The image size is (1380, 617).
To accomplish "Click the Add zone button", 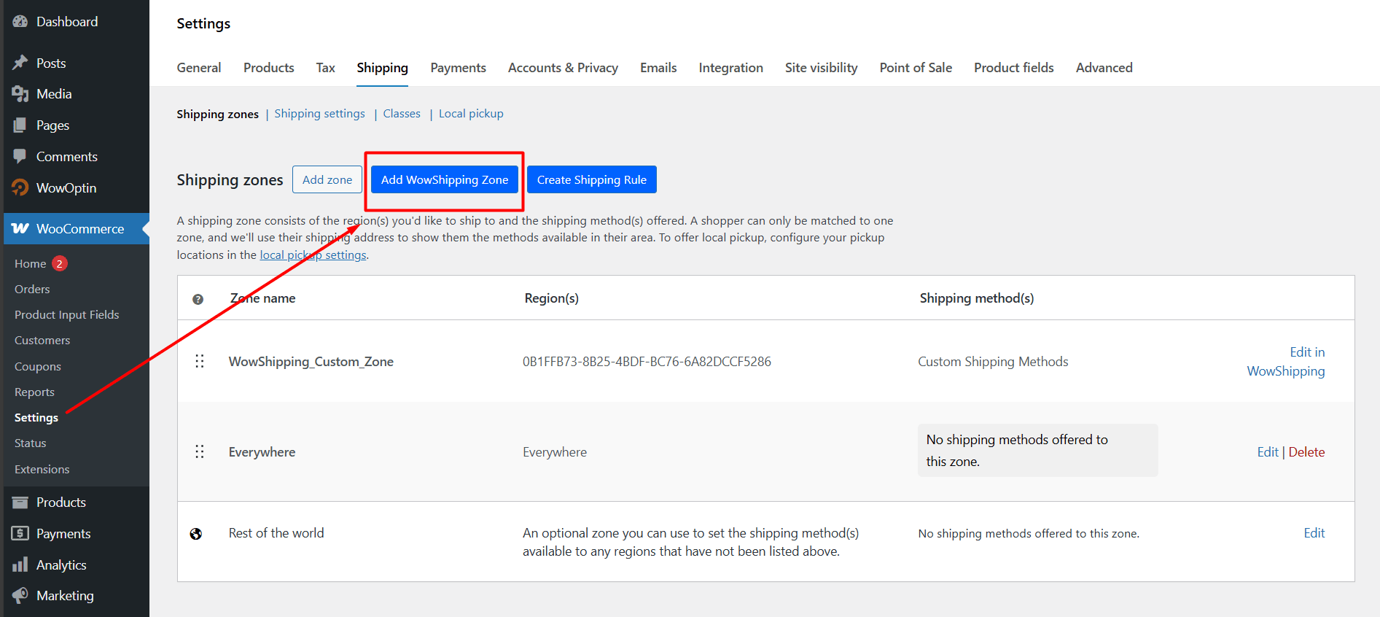I will [x=327, y=179].
